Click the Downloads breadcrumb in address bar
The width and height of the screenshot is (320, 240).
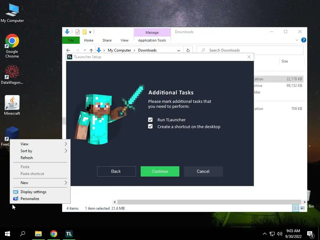[147, 50]
